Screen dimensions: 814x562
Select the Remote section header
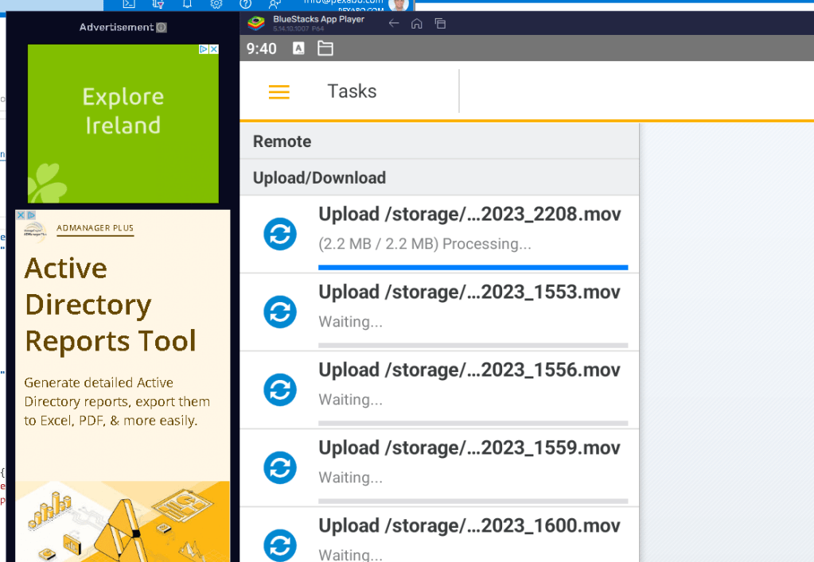pyautogui.click(x=439, y=141)
